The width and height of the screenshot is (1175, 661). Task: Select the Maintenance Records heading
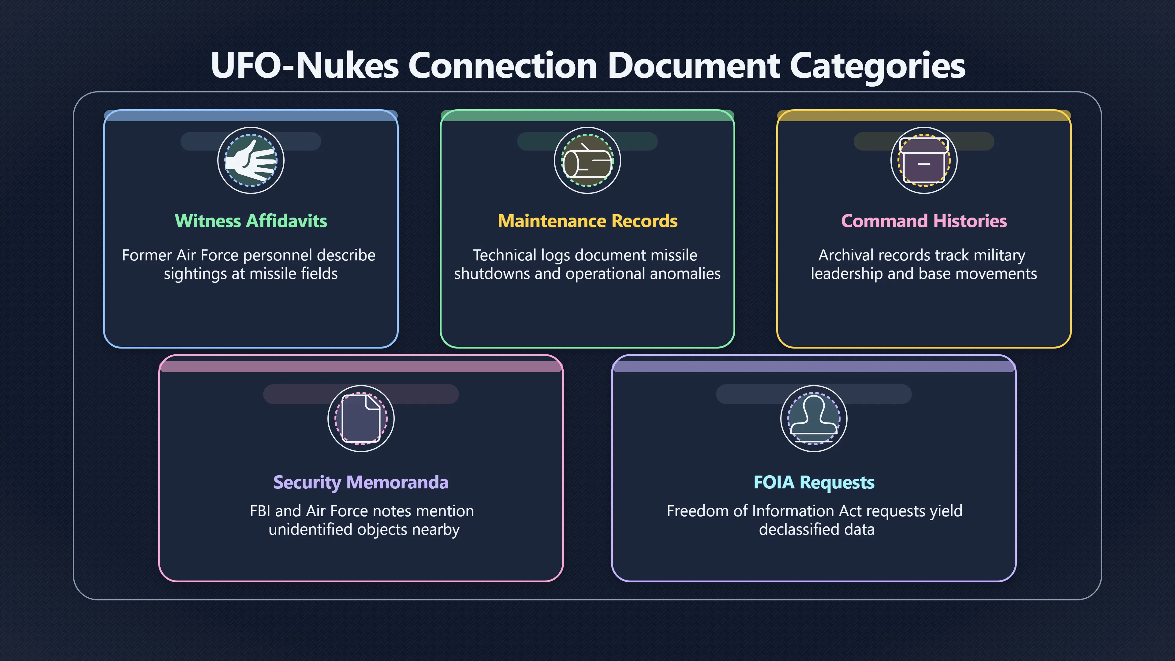point(587,221)
